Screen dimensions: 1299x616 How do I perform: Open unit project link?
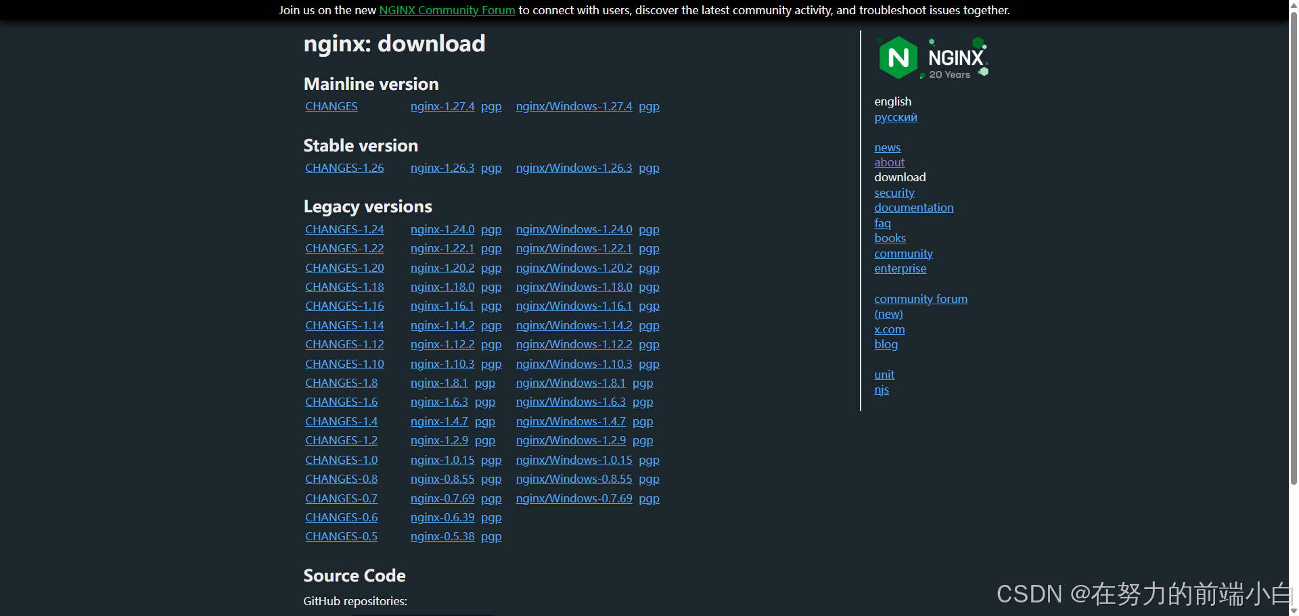coord(884,375)
